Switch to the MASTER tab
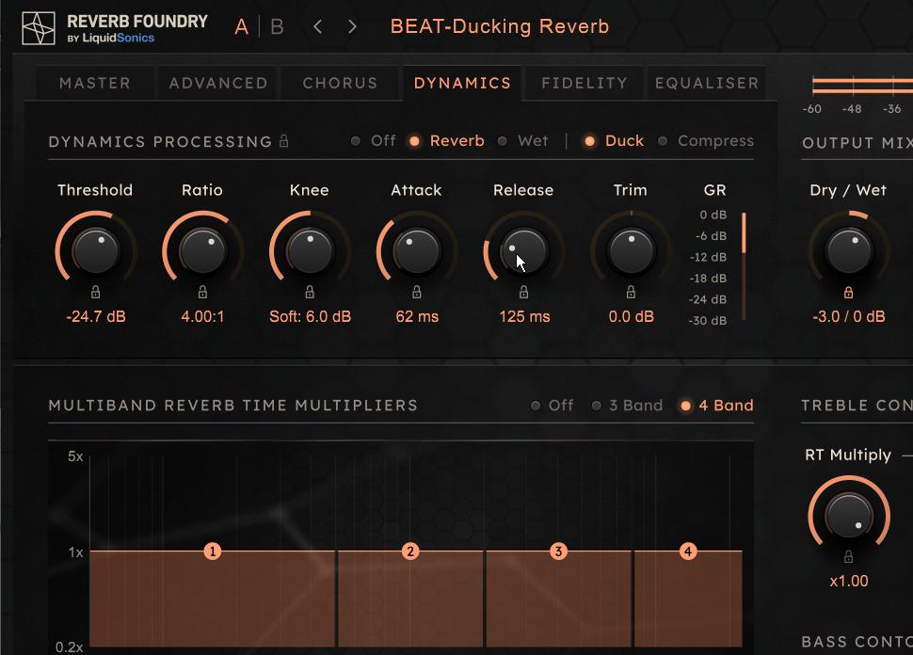 (95, 83)
